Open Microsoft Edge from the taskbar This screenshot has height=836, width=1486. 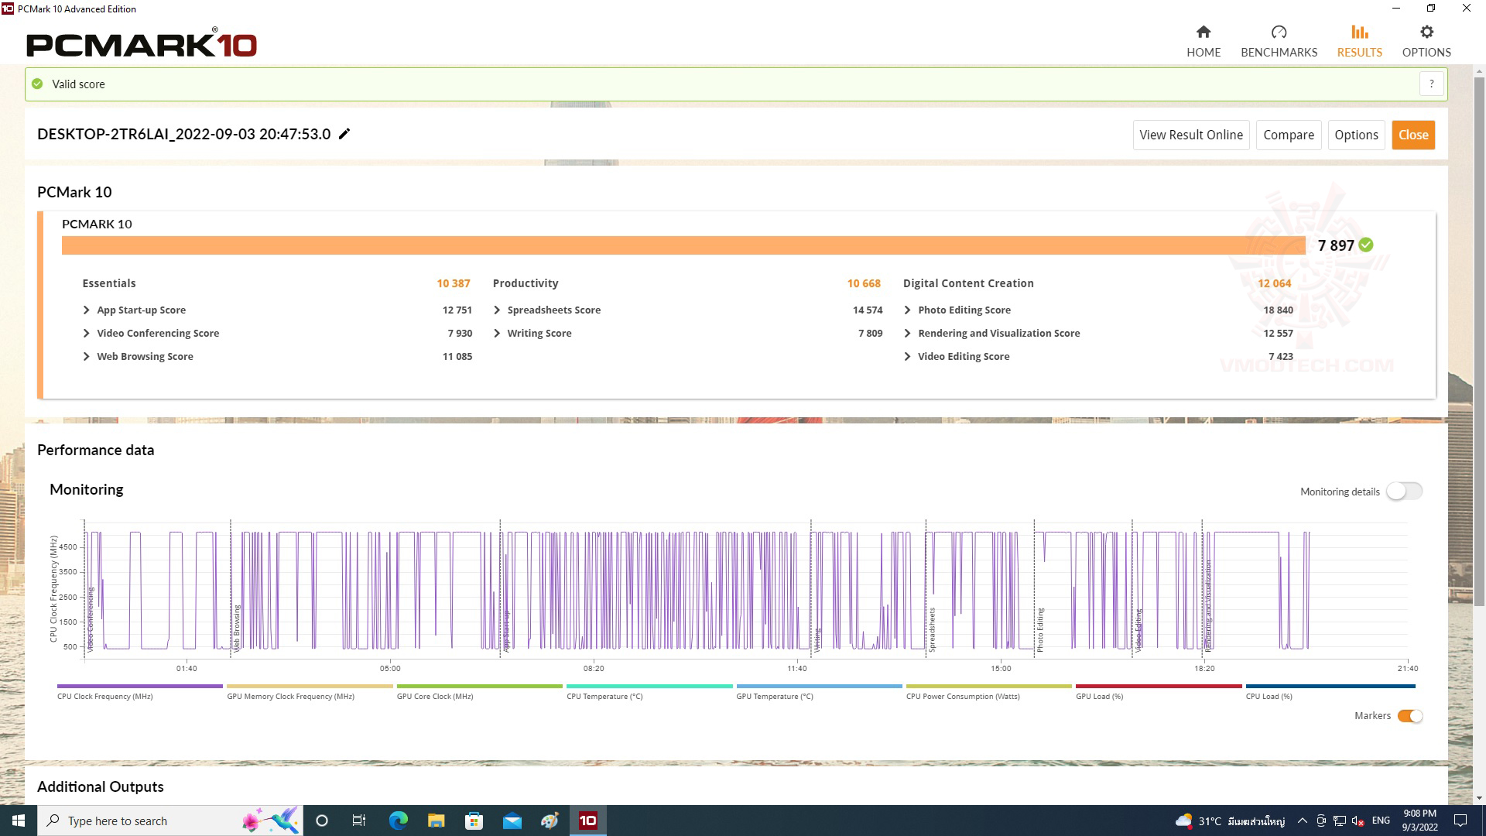point(398,821)
